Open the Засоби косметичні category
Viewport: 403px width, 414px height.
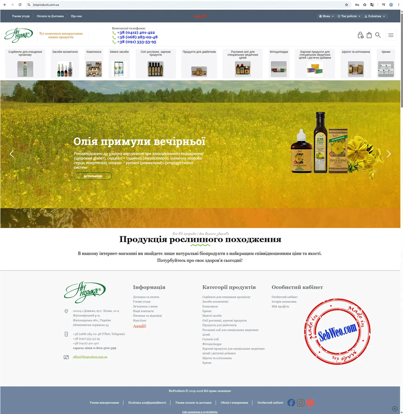click(x=65, y=63)
